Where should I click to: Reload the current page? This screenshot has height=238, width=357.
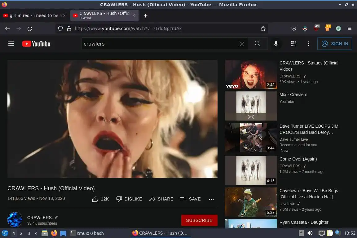tap(30, 29)
